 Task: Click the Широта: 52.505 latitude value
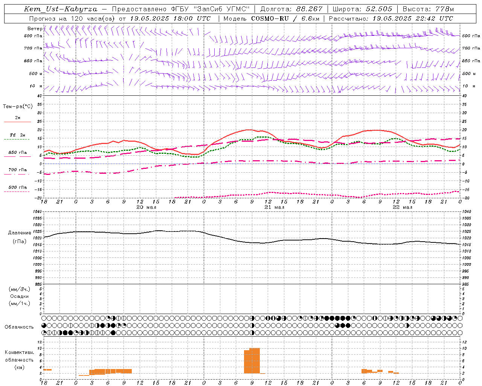362,9
